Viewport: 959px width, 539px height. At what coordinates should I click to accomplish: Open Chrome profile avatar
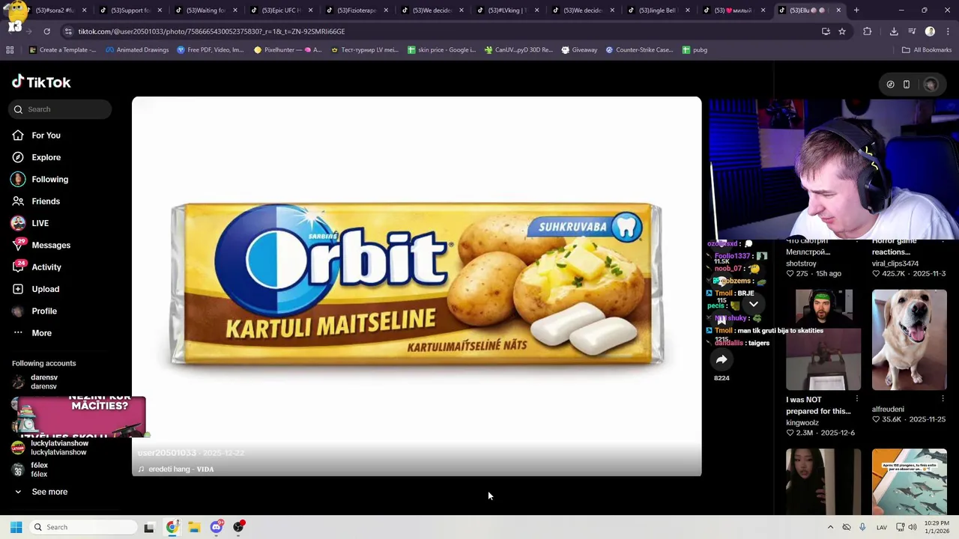[x=930, y=31]
